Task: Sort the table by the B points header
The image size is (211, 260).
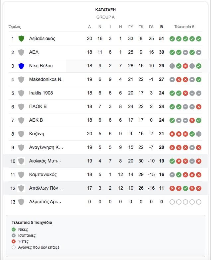Action: click(x=161, y=27)
